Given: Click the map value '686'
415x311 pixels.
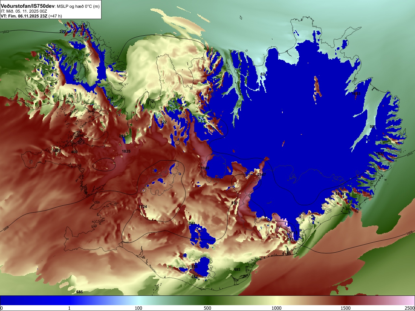Looking at the screenshot, I should click(x=79, y=292).
